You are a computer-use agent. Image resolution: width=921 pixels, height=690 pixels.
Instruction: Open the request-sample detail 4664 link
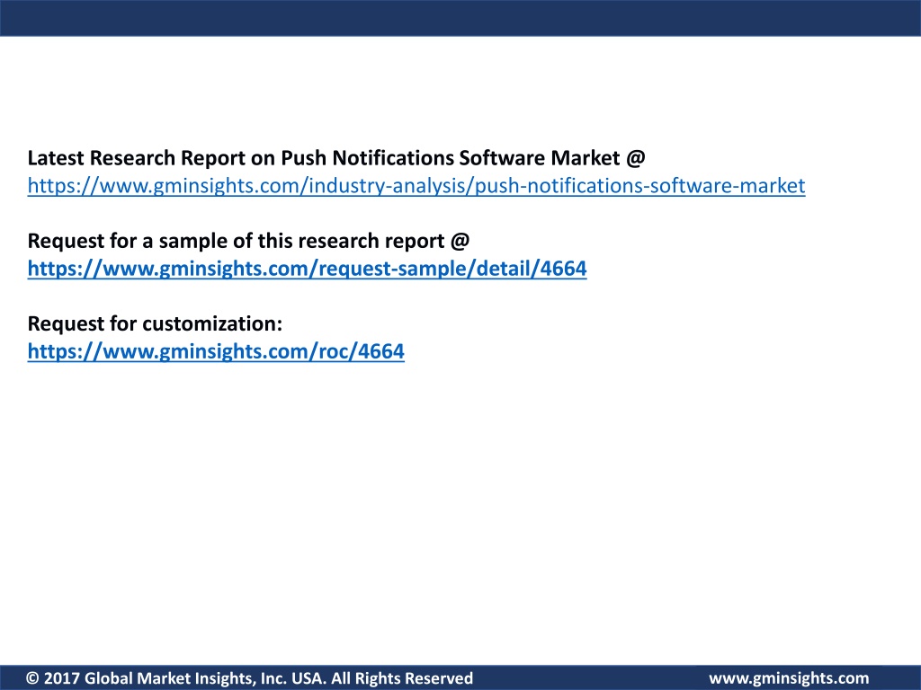point(308,269)
